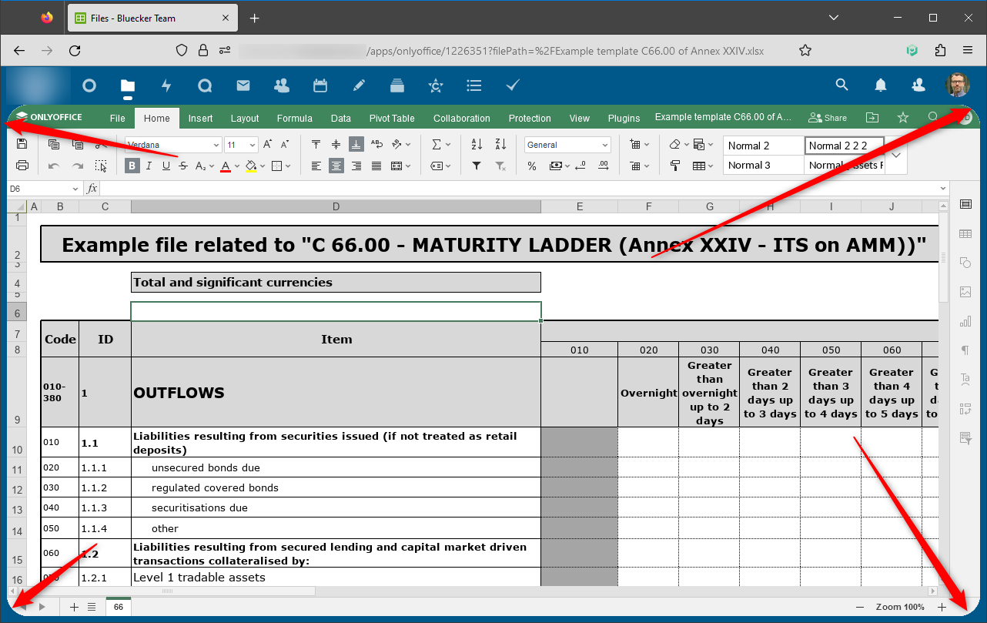
Task: Click the AutoSum summation icon
Action: (437, 144)
